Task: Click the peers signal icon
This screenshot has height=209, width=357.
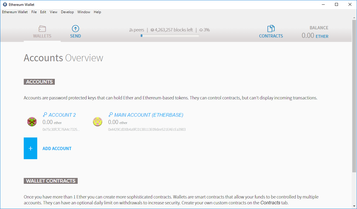Action: click(131, 30)
